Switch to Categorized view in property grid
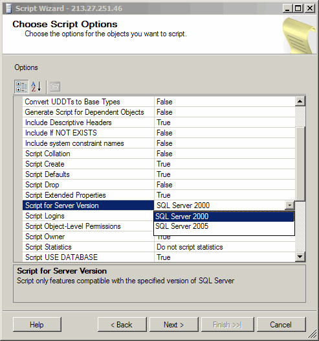The width and height of the screenshot is (319, 341). pyautogui.click(x=21, y=87)
